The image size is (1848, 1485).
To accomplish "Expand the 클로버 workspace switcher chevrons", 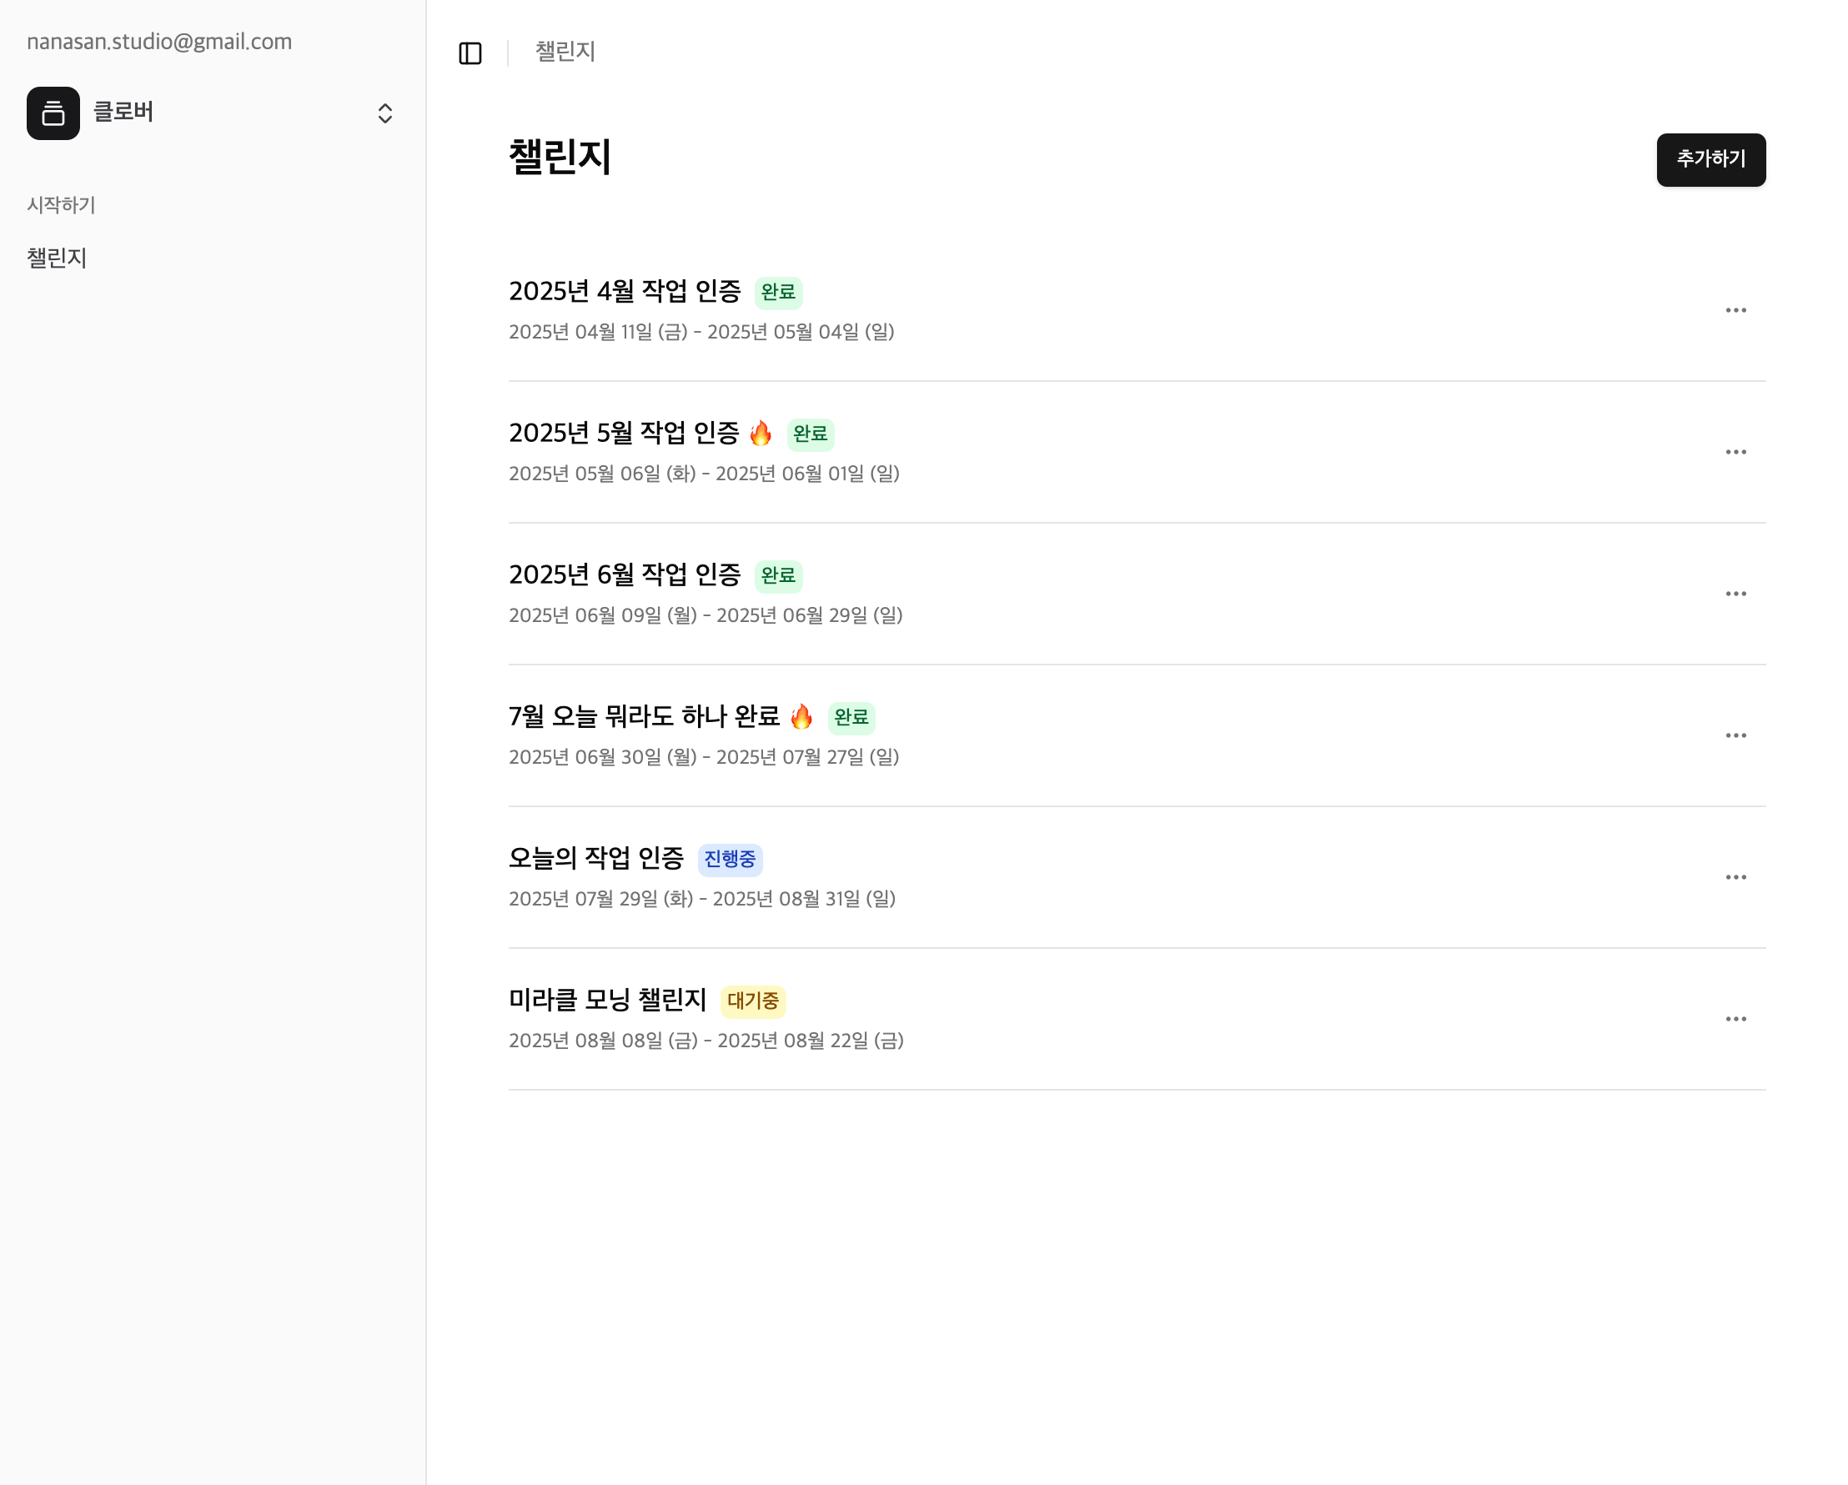I will click(384, 113).
